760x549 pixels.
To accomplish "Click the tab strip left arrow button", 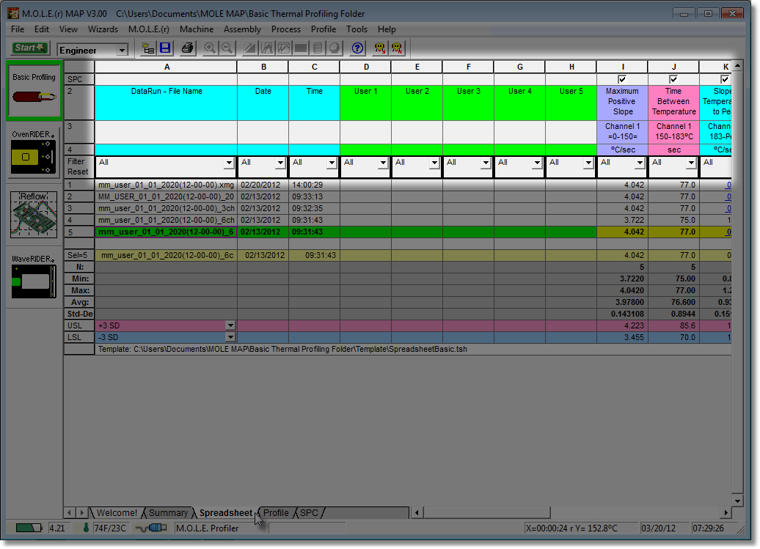I will [x=69, y=512].
